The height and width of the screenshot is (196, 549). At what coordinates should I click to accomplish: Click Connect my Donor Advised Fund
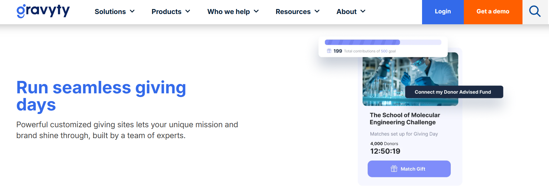tap(454, 92)
